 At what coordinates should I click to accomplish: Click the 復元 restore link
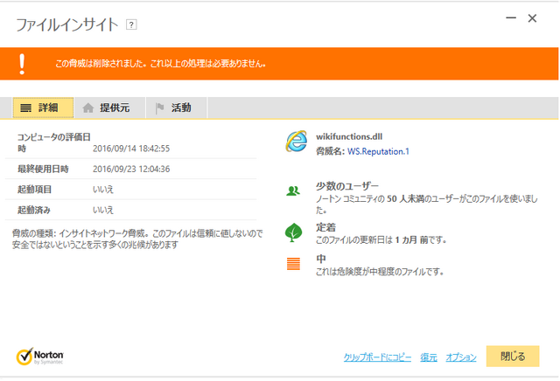point(429,357)
